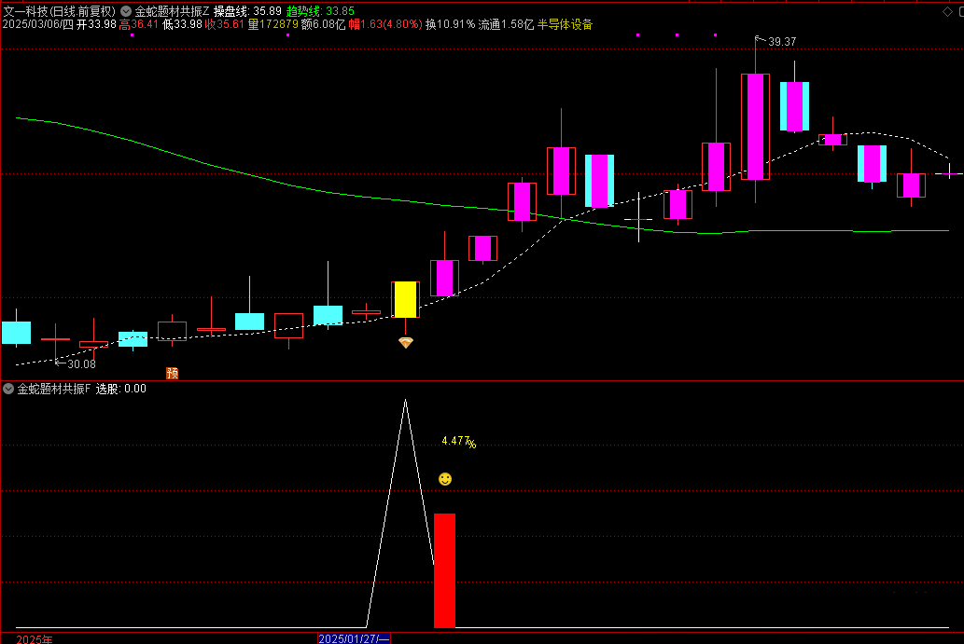Click the 操盘线 value label
964x644 pixels.
point(247,11)
